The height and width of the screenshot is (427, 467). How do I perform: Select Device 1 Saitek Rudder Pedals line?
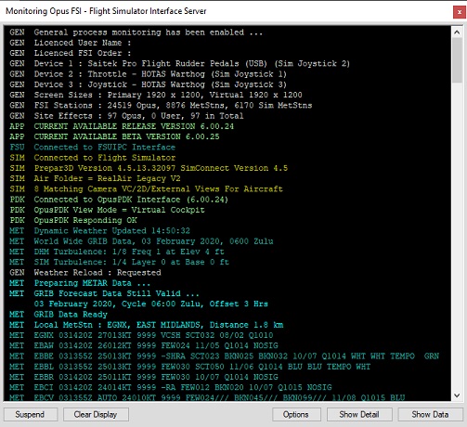coord(179,63)
